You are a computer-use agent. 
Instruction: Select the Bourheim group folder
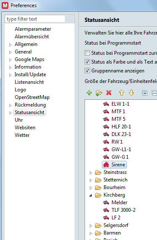coord(114,187)
